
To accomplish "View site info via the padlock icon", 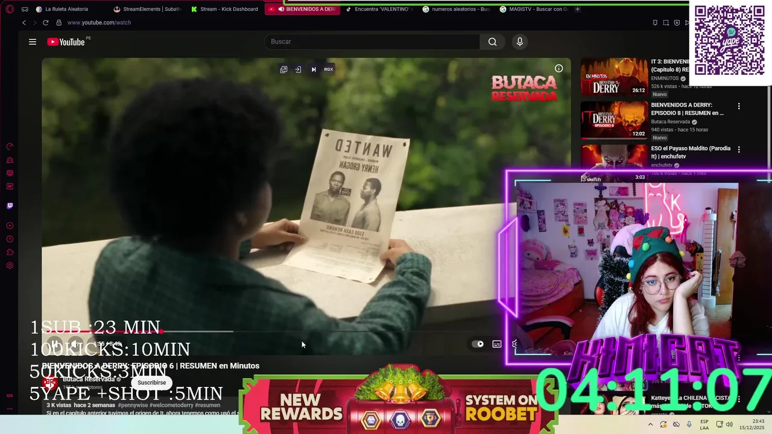I will point(59,22).
